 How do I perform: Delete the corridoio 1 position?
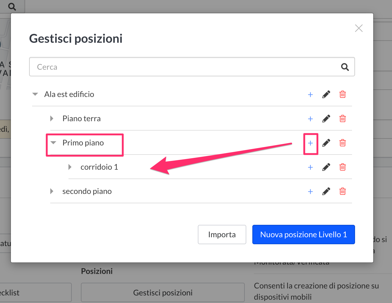click(343, 167)
